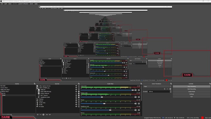Click the NDI Source file icon

click(x=39, y=95)
